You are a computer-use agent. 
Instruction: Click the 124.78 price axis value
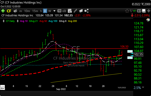click(139, 23)
